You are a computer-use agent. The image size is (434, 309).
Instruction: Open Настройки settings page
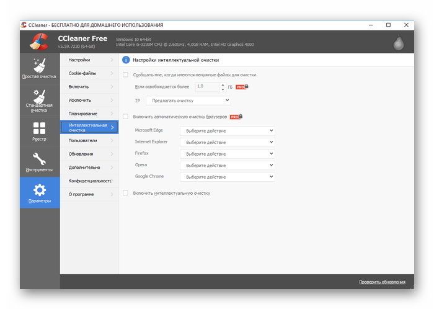click(89, 60)
